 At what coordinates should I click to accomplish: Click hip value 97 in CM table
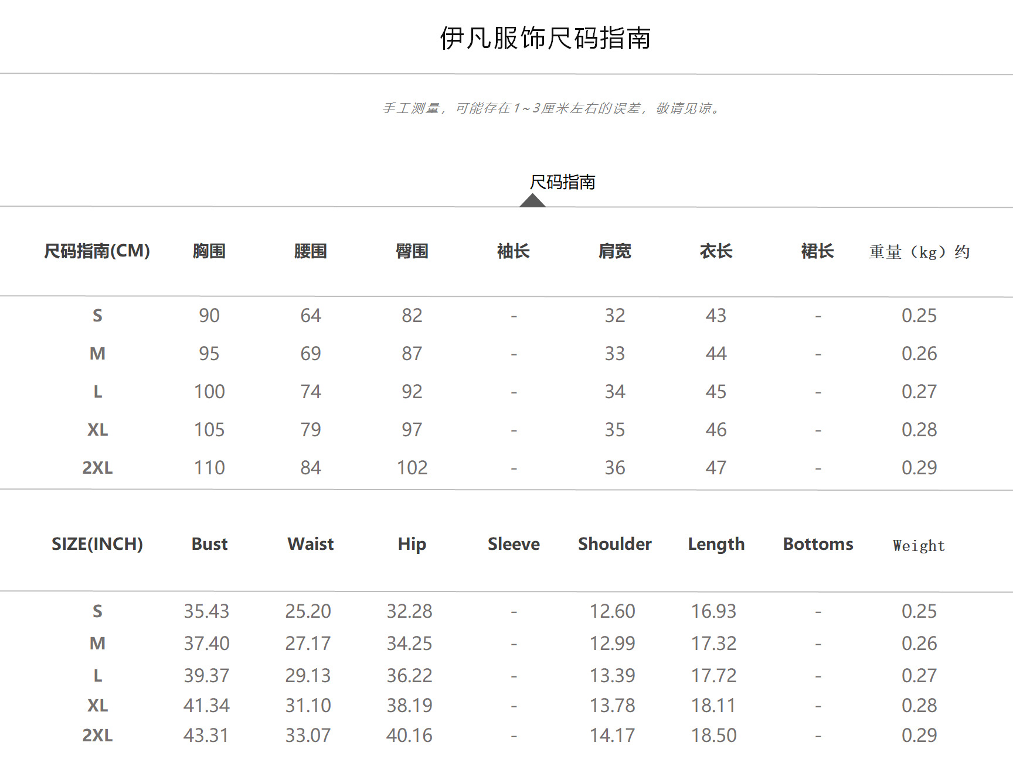point(412,430)
